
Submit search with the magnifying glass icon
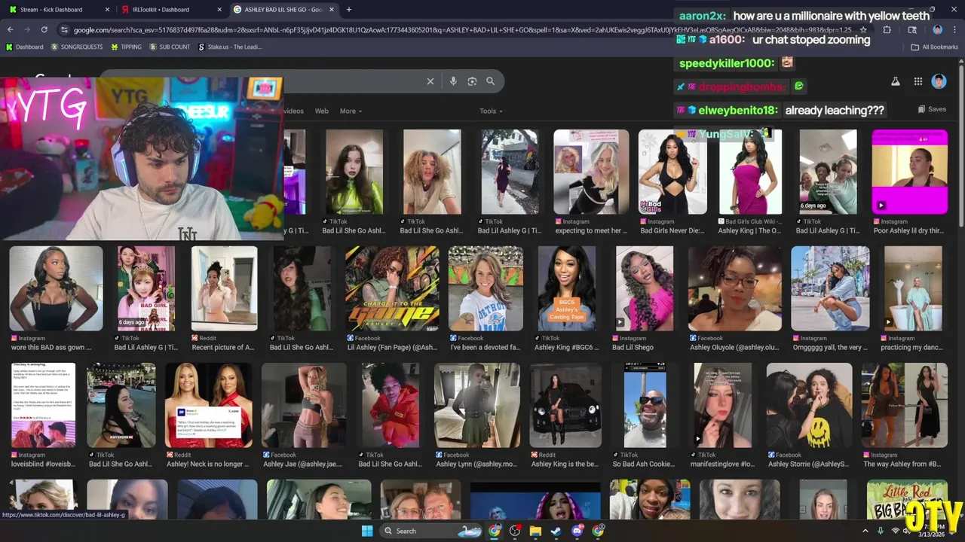pos(491,81)
